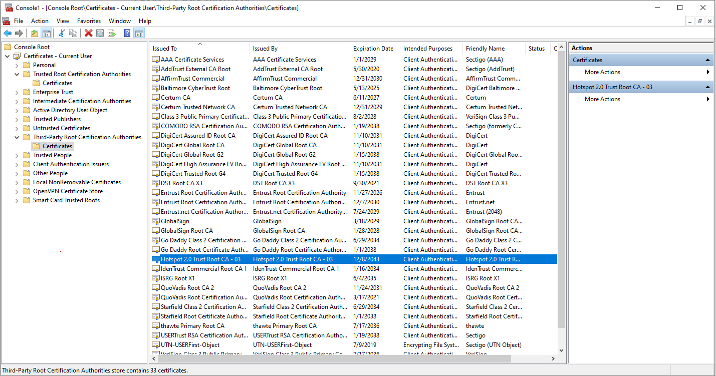The width and height of the screenshot is (716, 376).
Task: Open the Favorites menu
Action: [89, 21]
